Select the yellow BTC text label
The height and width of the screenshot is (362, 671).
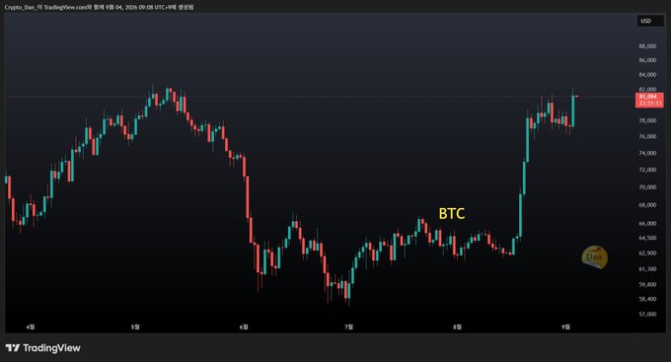pyautogui.click(x=452, y=213)
